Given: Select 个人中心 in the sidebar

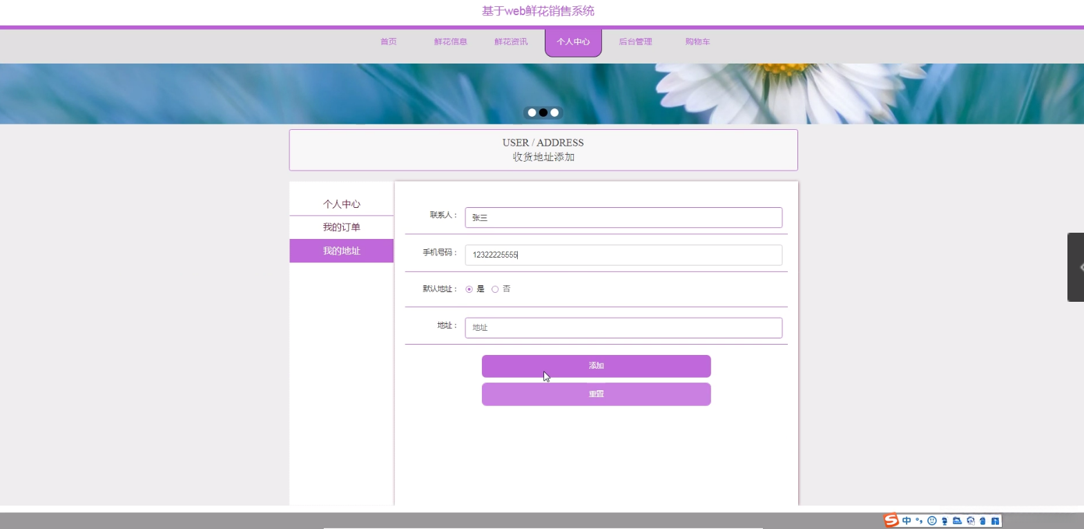Looking at the screenshot, I should (342, 204).
